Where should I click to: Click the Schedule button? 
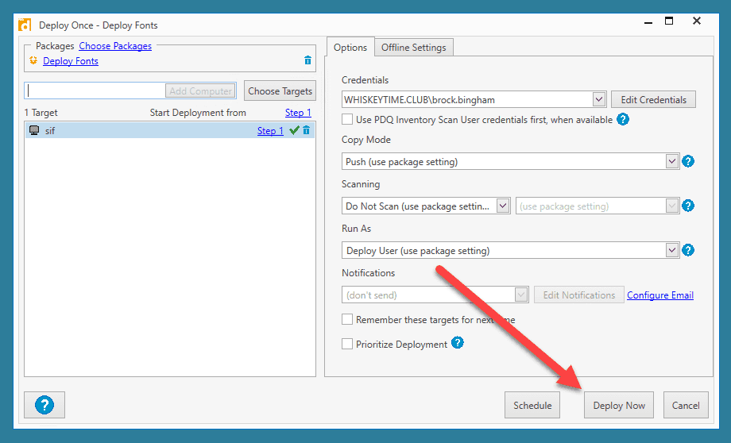click(532, 405)
